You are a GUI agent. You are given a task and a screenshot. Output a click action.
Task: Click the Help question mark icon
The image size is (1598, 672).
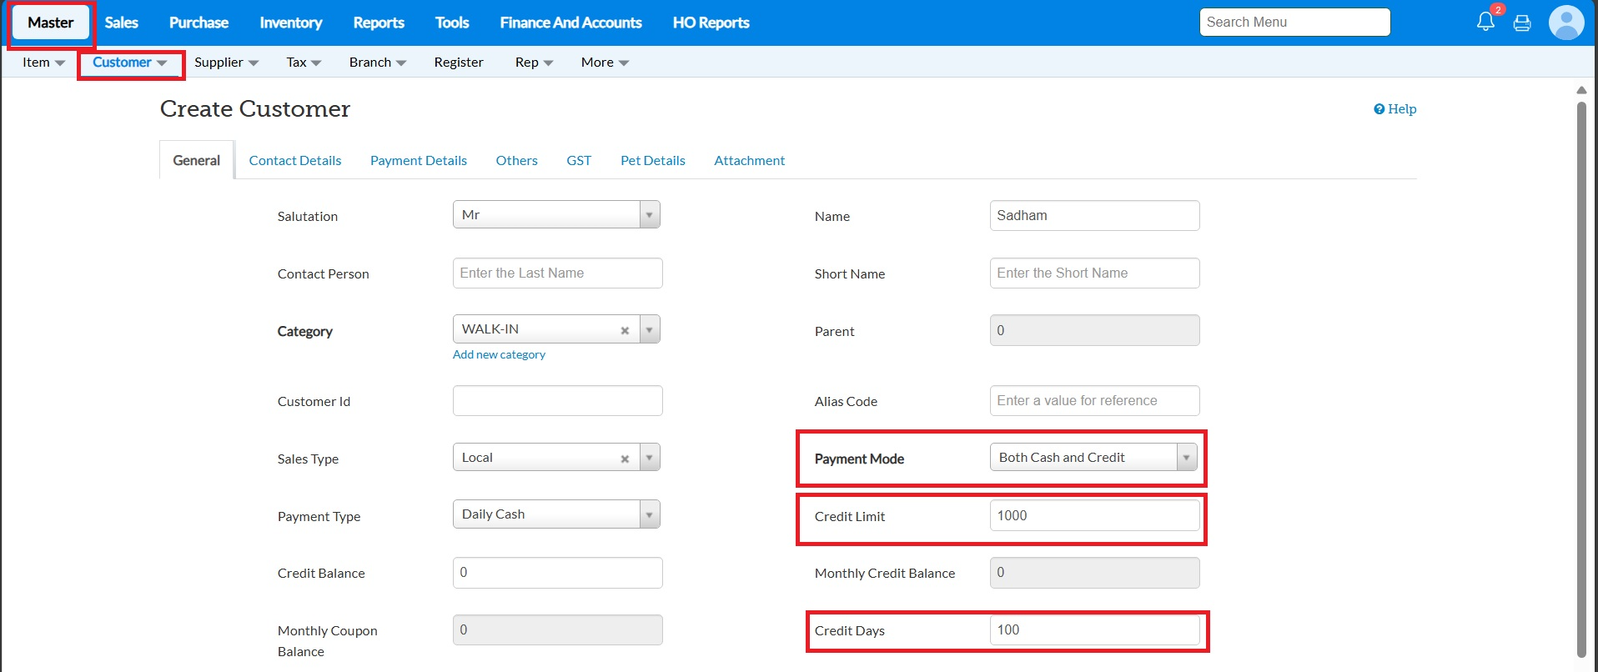[1379, 109]
